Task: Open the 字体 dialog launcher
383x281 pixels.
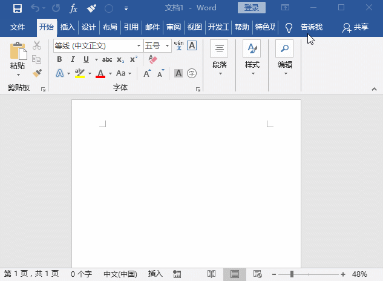Action: tap(198, 90)
